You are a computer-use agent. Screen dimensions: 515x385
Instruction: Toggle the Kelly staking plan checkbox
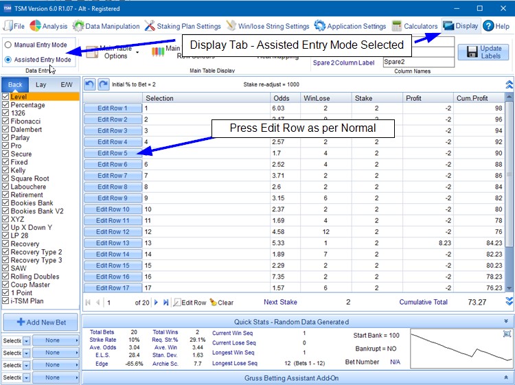click(5, 170)
